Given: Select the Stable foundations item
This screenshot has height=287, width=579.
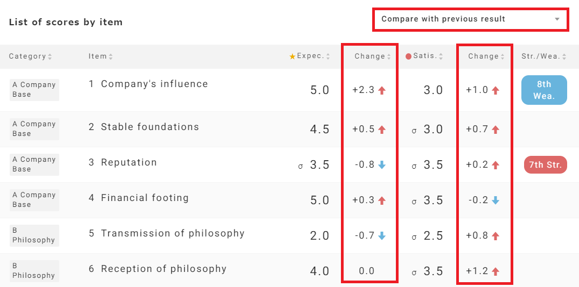Looking at the screenshot, I should (x=150, y=127).
